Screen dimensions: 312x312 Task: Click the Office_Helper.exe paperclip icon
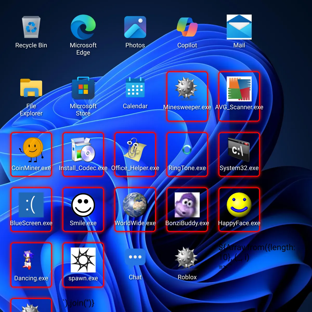135,150
